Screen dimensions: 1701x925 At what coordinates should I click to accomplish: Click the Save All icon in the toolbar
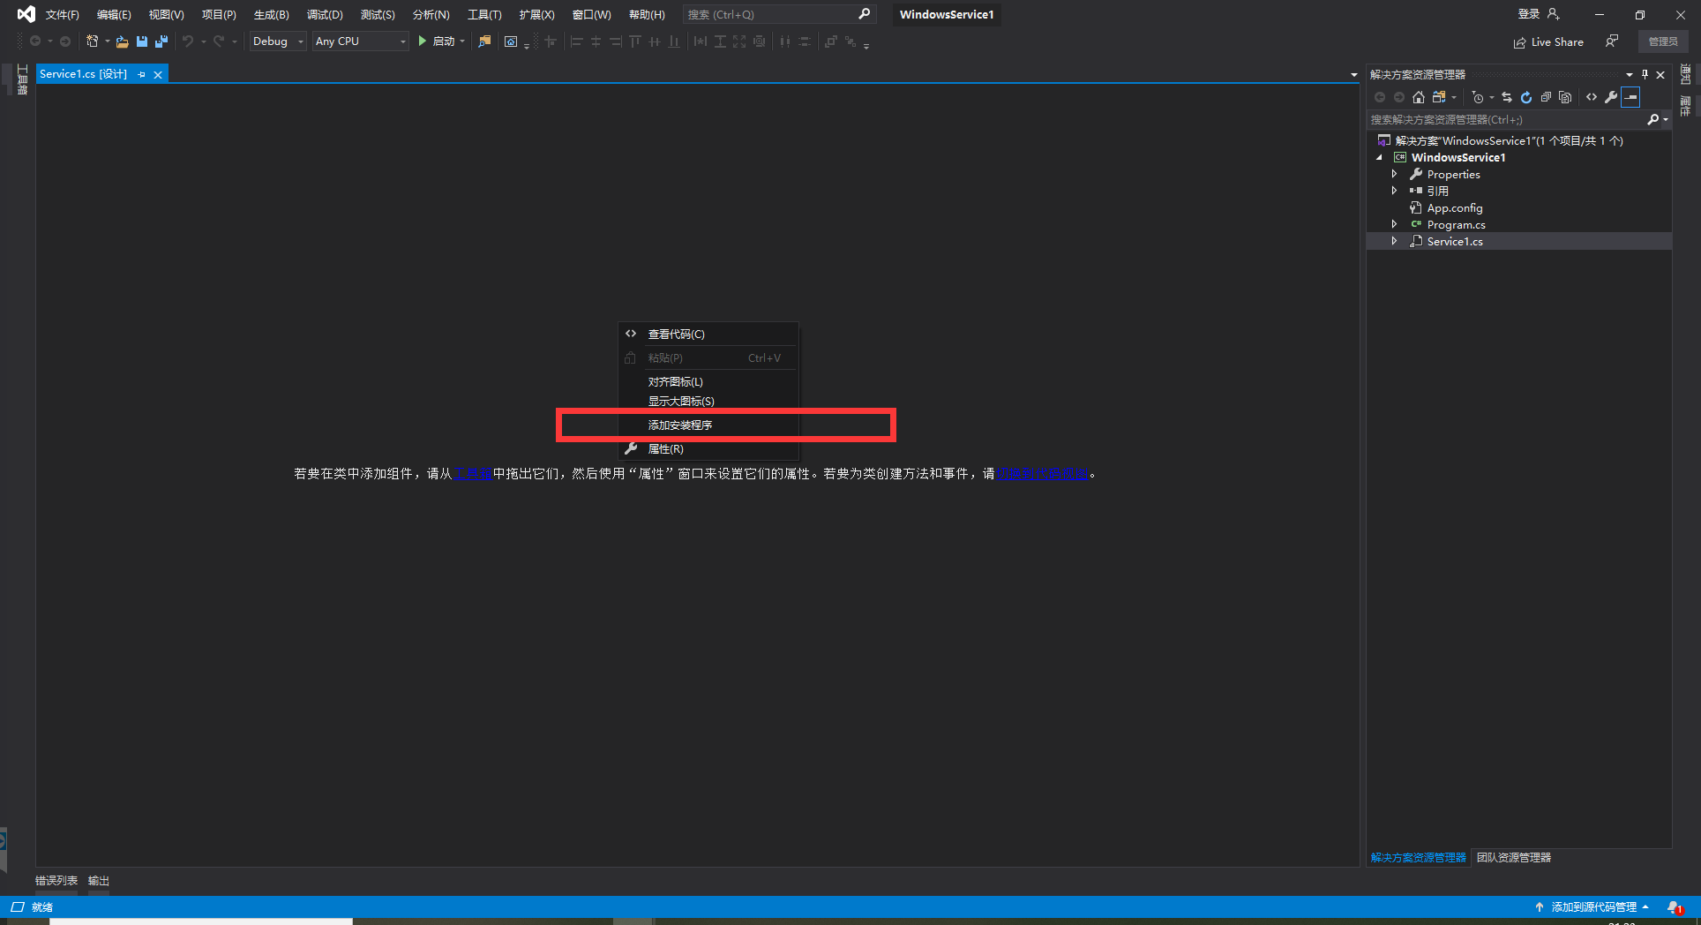tap(161, 41)
